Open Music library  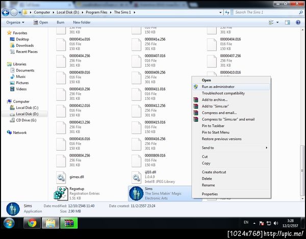18,76
